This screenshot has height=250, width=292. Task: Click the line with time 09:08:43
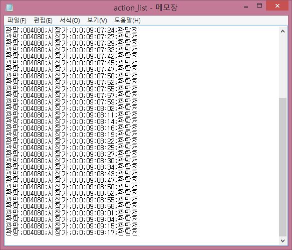tap(72, 174)
